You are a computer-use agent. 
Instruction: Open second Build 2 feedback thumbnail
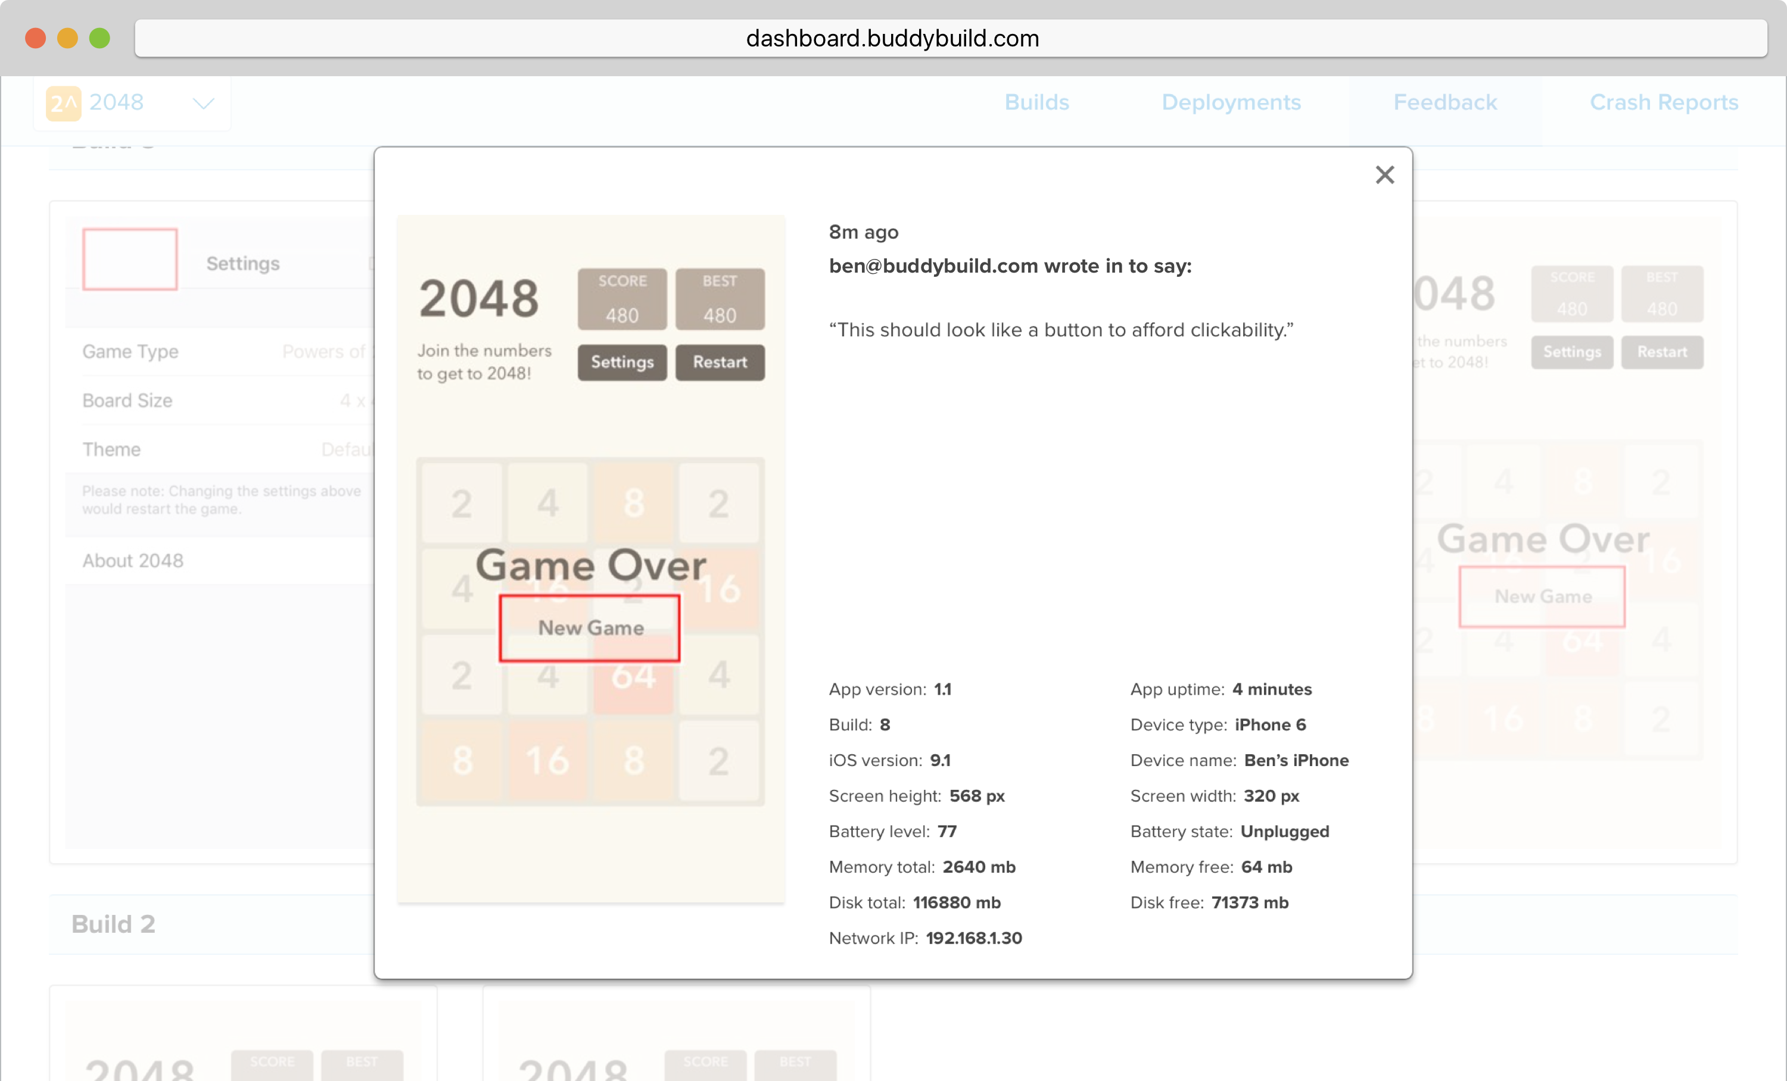[676, 1033]
